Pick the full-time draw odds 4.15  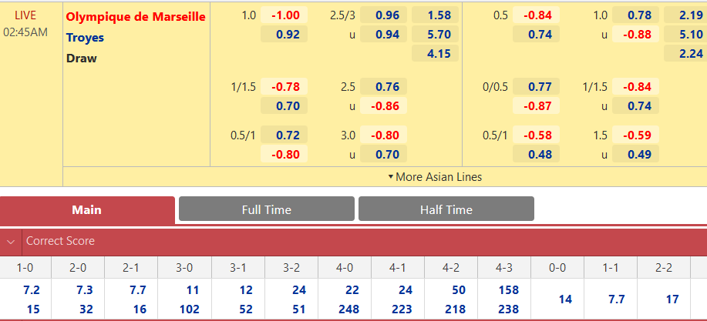tap(435, 53)
